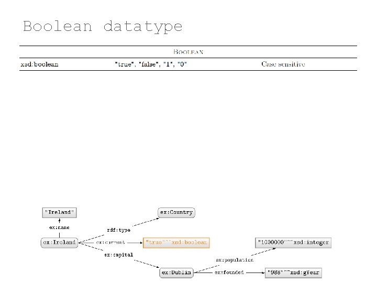Image resolution: width=377 pixels, height=283 pixels.
Task: Click the rdf:type edge label
Action: [119, 230]
